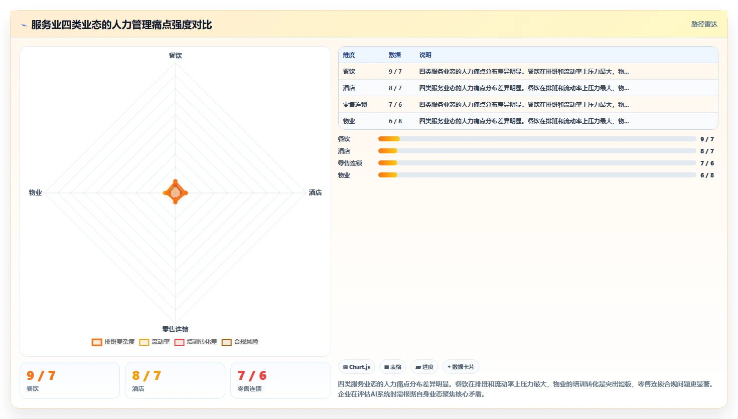
Task: Click the 酒店 progress bar
Action: 537,151
